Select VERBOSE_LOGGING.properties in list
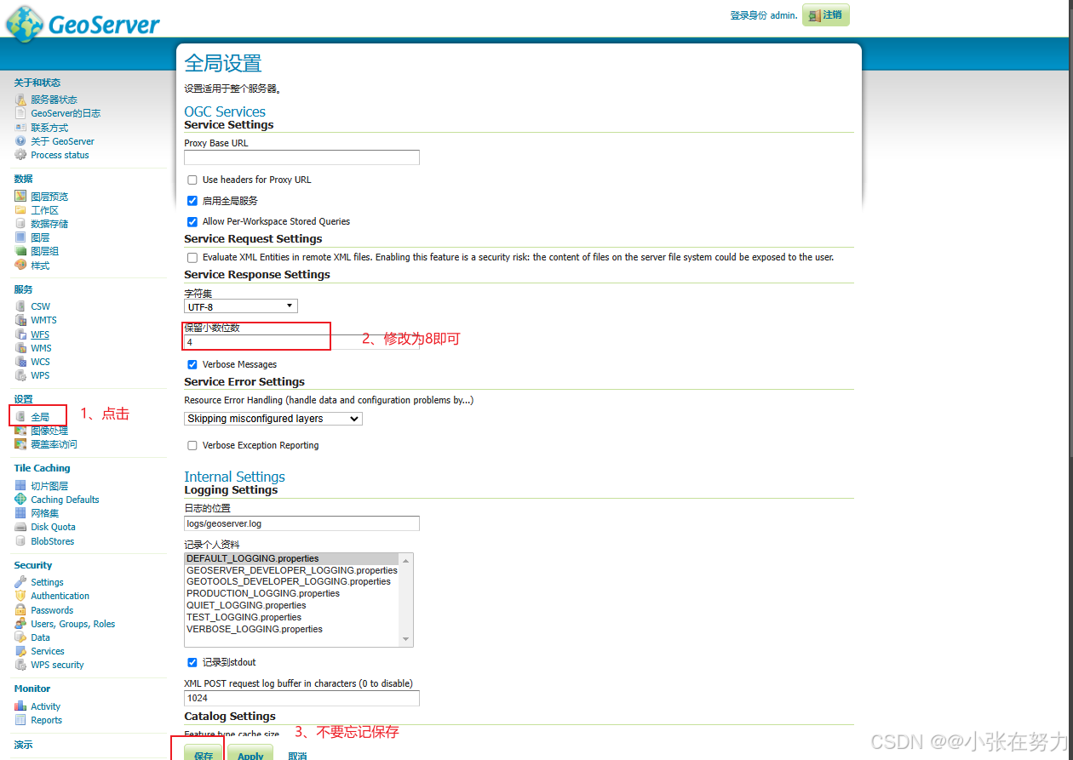 pyautogui.click(x=291, y=630)
